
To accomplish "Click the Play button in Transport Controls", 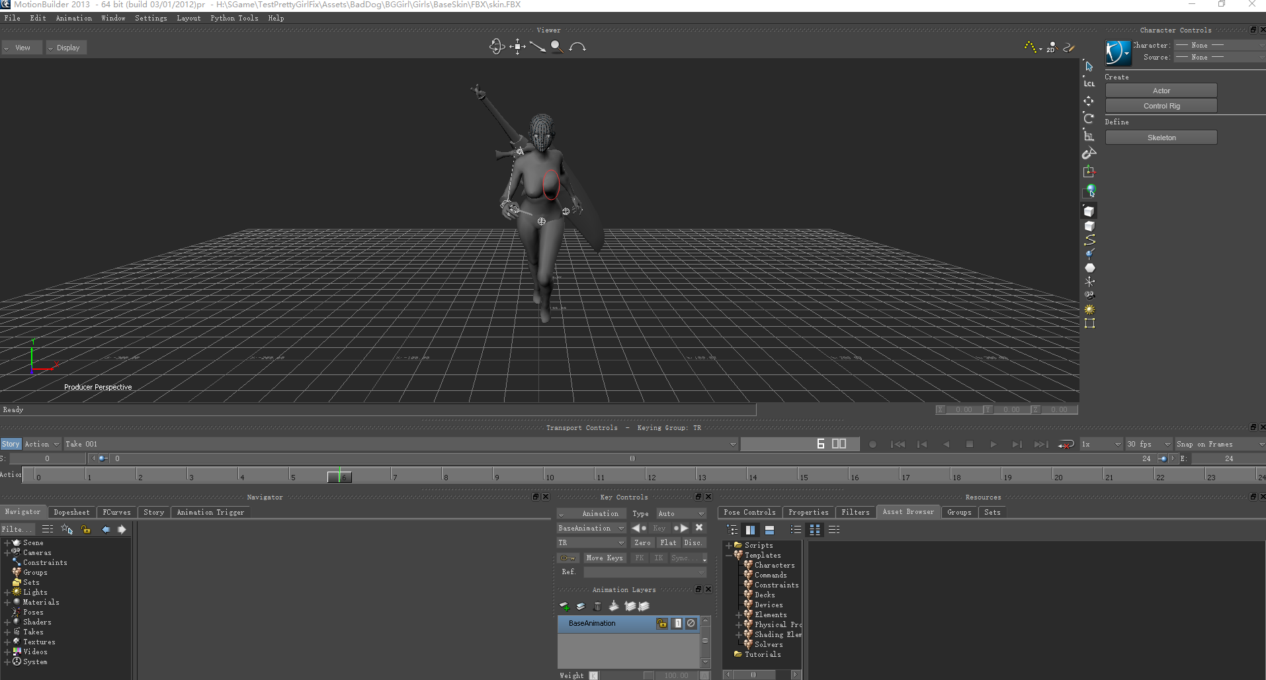I will pos(993,445).
